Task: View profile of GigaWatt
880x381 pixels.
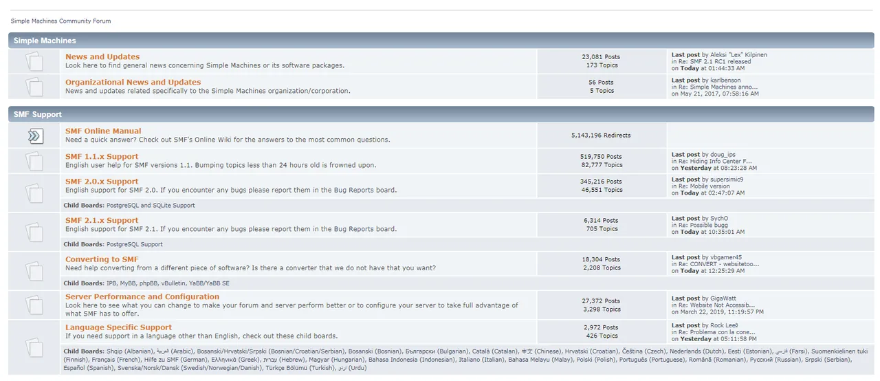Action: (724, 298)
